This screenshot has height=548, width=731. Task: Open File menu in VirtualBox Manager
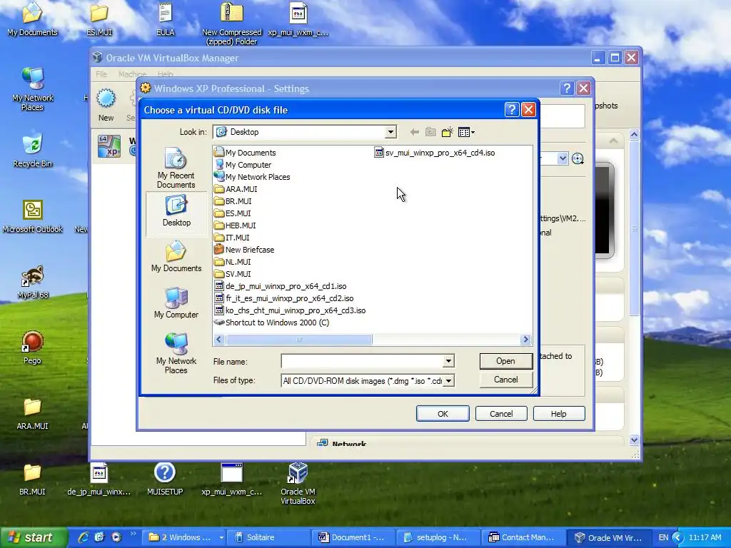[101, 74]
